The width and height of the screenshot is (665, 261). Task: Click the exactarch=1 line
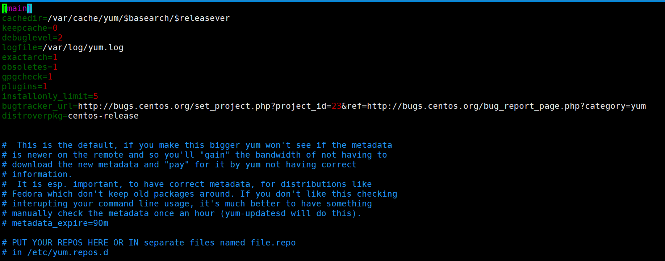click(x=30, y=57)
